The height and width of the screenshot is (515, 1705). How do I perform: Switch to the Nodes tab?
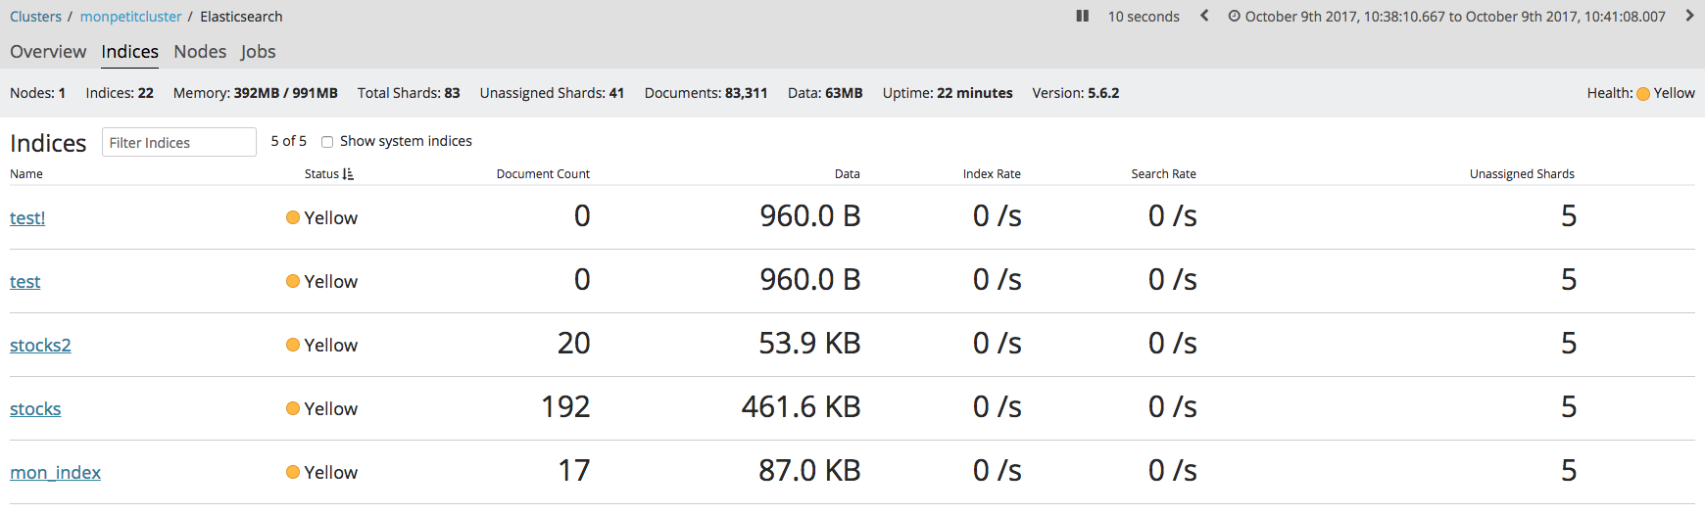click(200, 52)
